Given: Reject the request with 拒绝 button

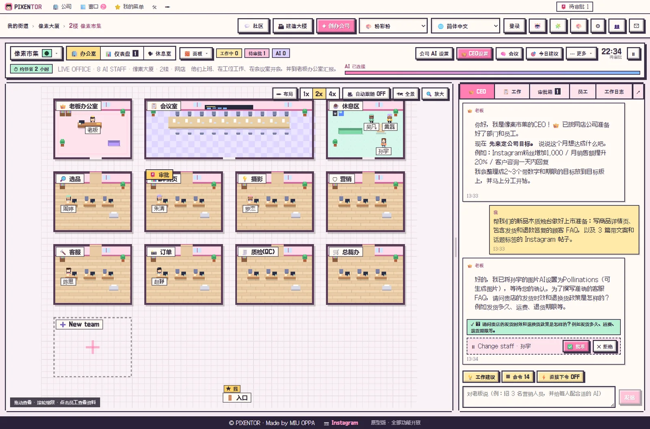Looking at the screenshot, I should 604,347.
